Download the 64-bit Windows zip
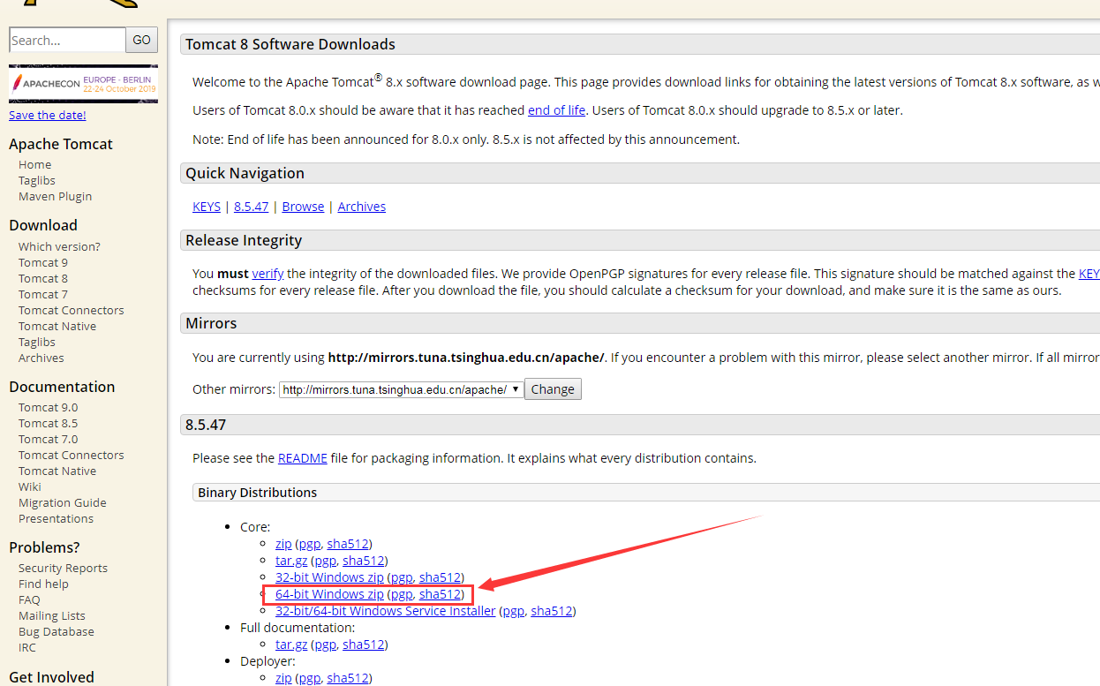 (329, 594)
